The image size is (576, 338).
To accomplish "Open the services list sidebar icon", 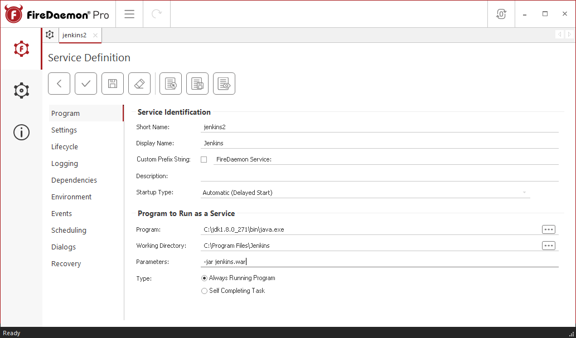I will click(x=21, y=49).
